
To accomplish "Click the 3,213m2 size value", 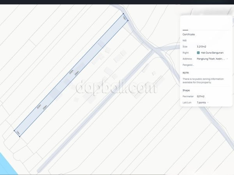I will pyautogui.click(x=202, y=46).
